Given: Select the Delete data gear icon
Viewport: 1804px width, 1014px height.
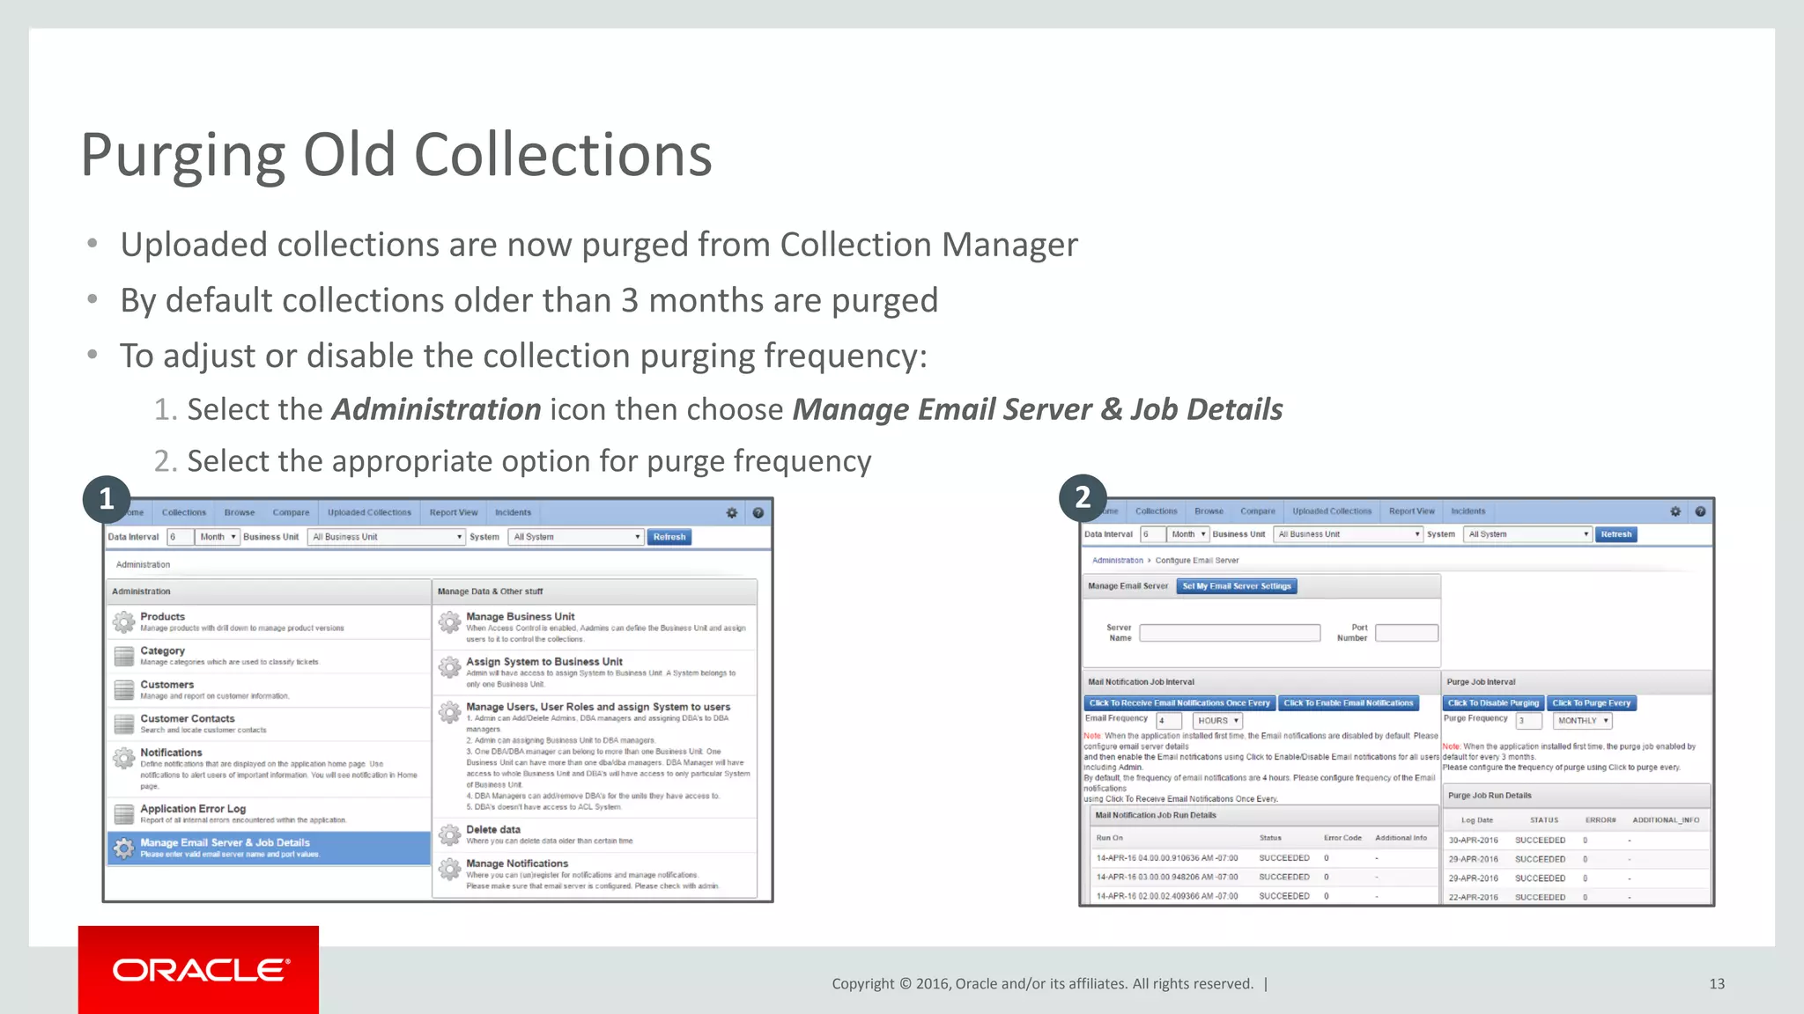Looking at the screenshot, I should (x=450, y=834).
